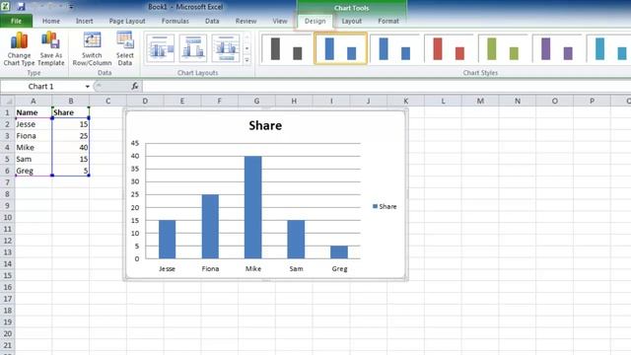631x355 pixels.
Task: Select column A header
Action: [x=34, y=101]
